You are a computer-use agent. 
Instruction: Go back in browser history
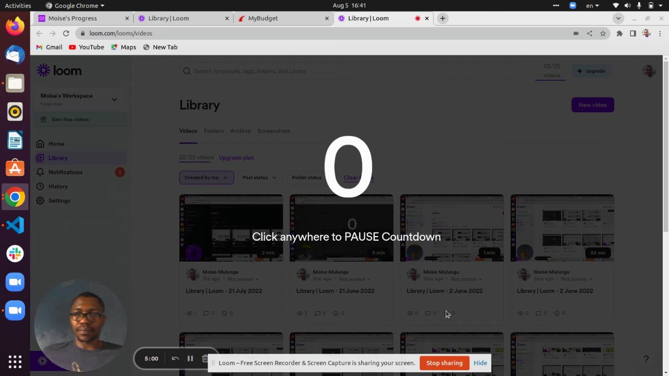pyautogui.click(x=39, y=33)
